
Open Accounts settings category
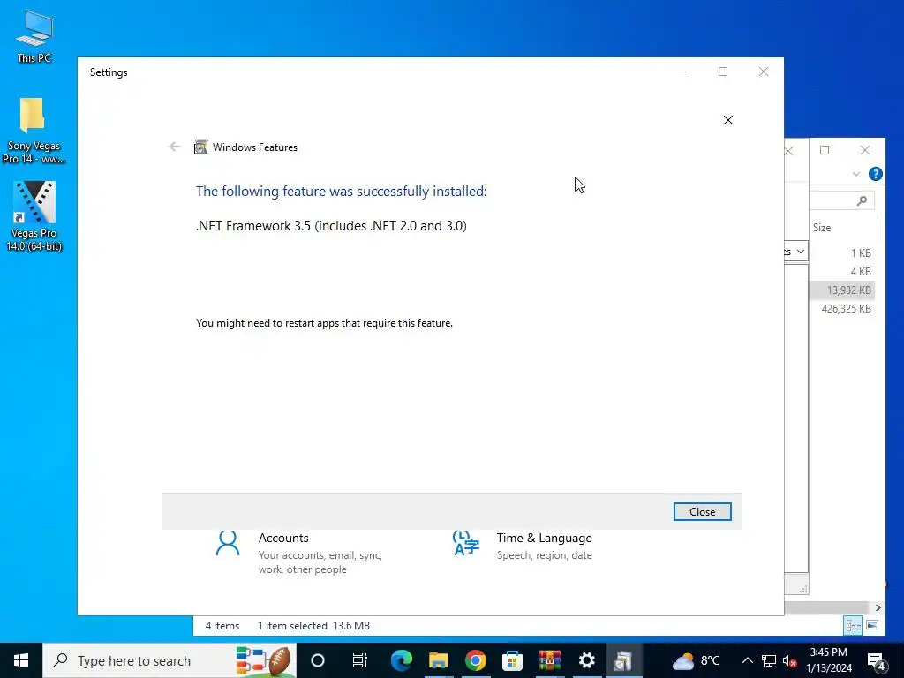[300, 553]
